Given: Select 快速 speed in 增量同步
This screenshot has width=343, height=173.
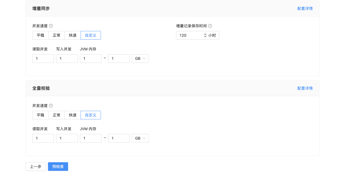Looking at the screenshot, I should pyautogui.click(x=73, y=35).
